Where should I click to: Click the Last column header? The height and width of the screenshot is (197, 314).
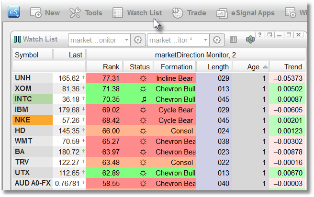[69, 55]
